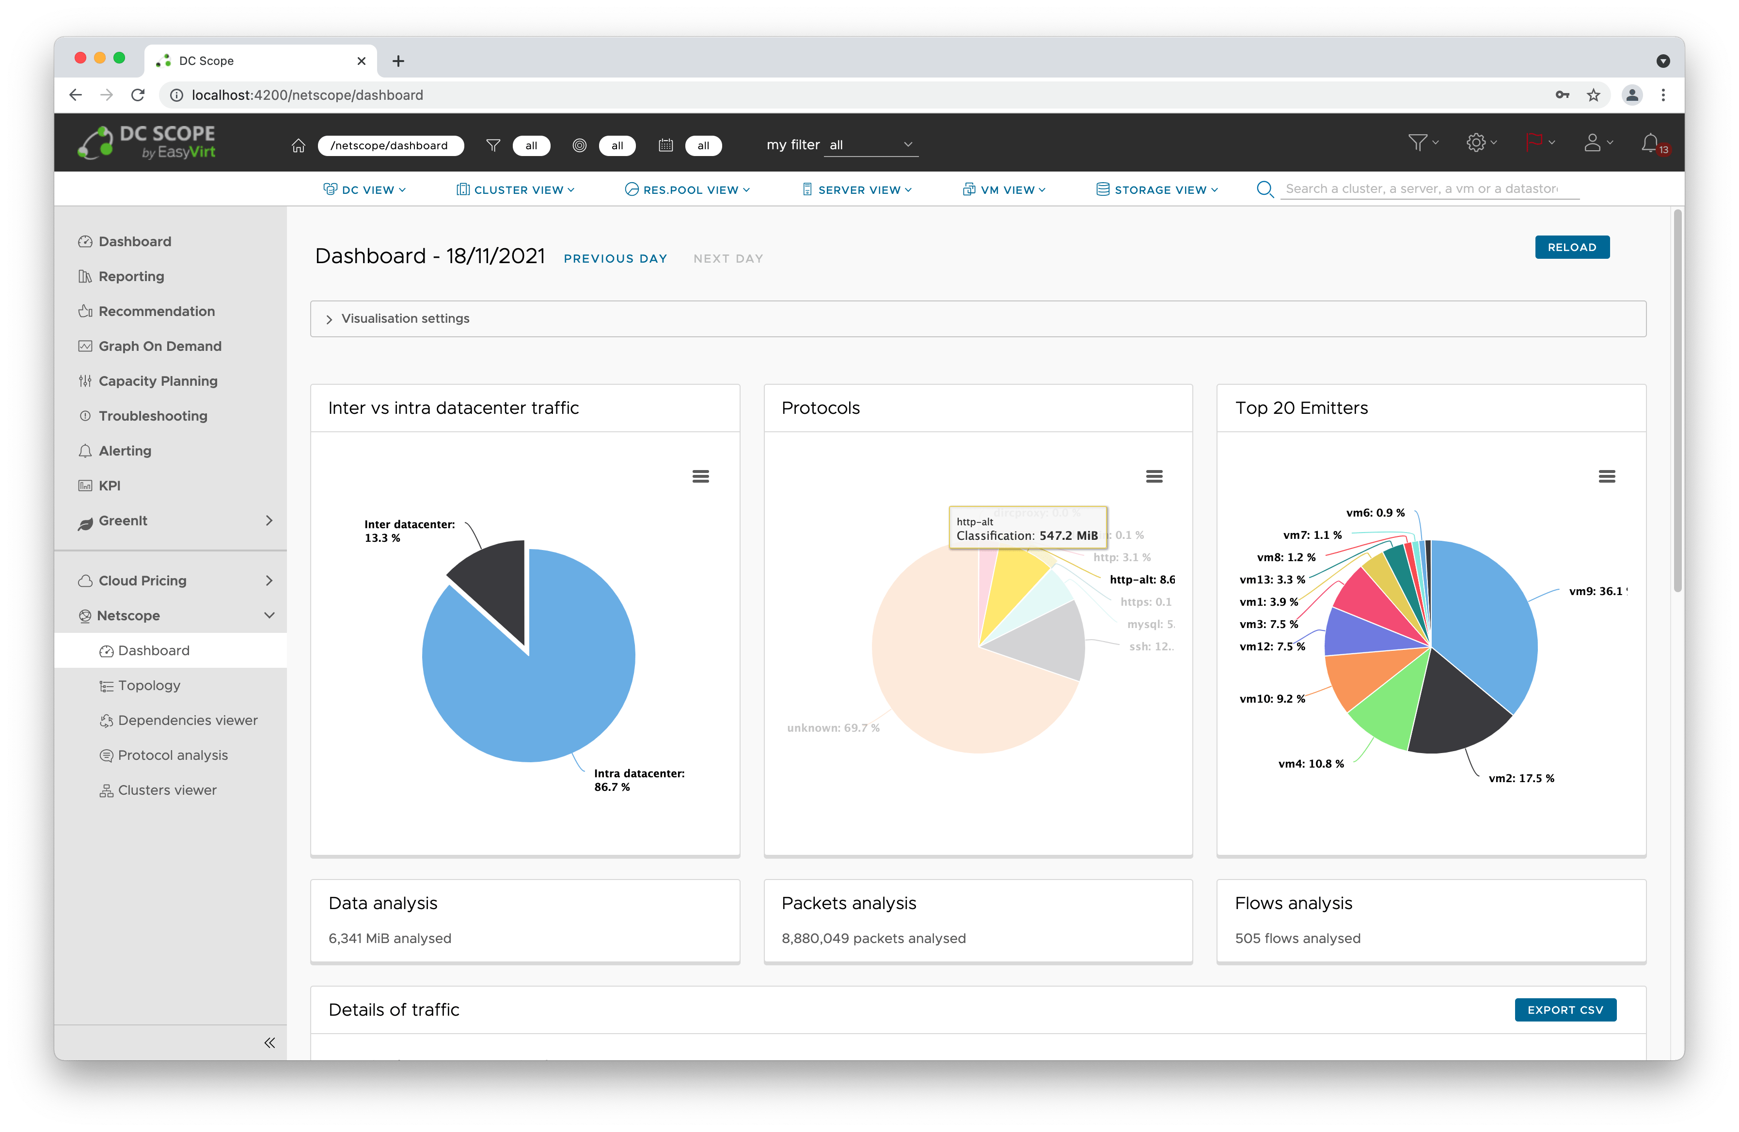Click the search magnifier icon
This screenshot has height=1132, width=1739.
point(1265,189)
